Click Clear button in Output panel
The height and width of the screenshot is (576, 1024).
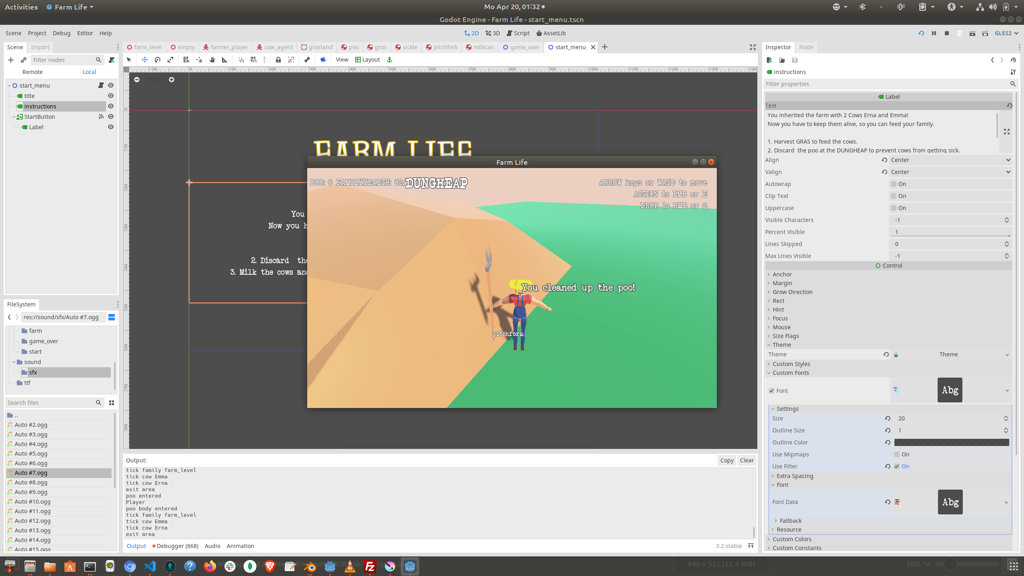coord(747,459)
